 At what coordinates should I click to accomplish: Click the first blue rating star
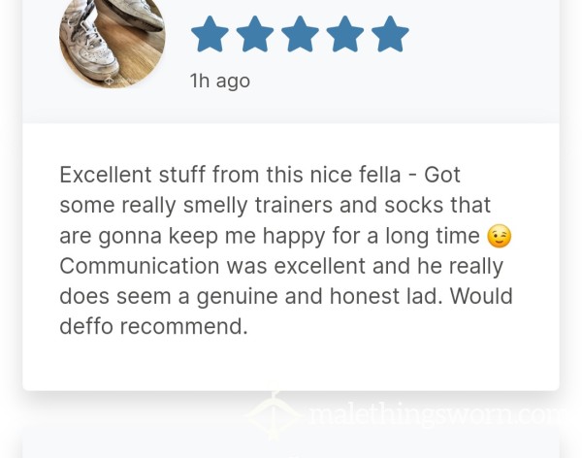click(210, 34)
